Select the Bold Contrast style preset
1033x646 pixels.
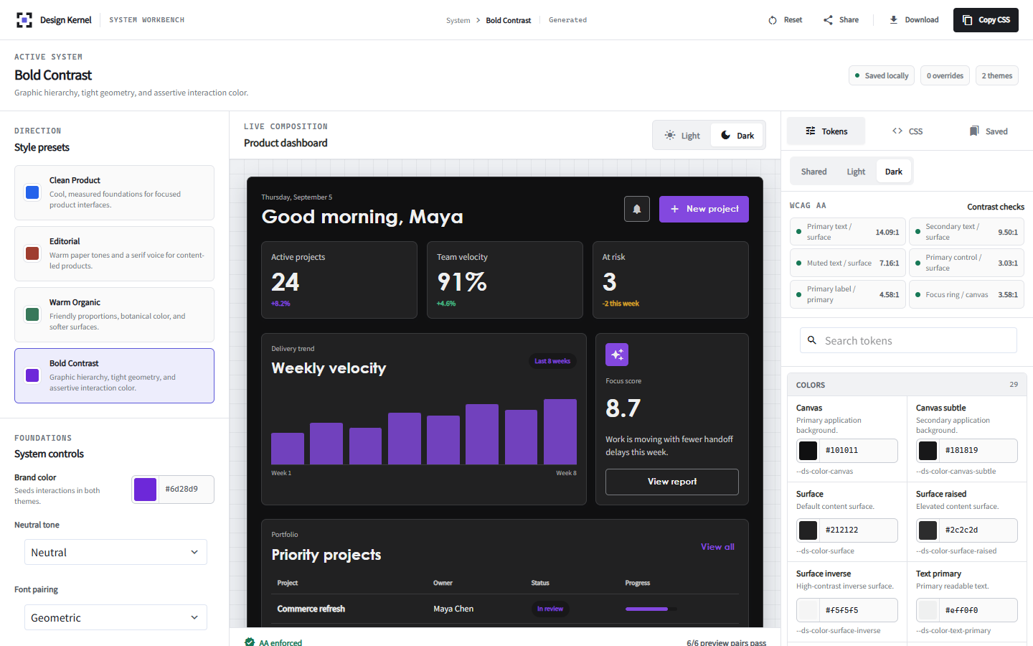[x=114, y=375]
